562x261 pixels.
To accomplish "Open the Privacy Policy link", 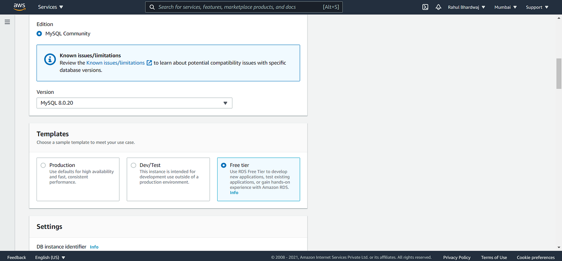I will [x=457, y=257].
